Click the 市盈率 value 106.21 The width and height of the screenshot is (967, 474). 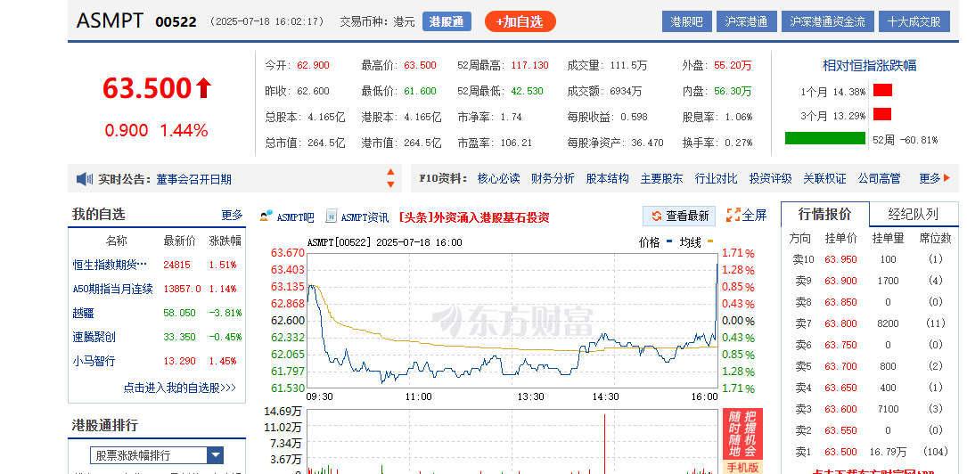click(x=516, y=143)
